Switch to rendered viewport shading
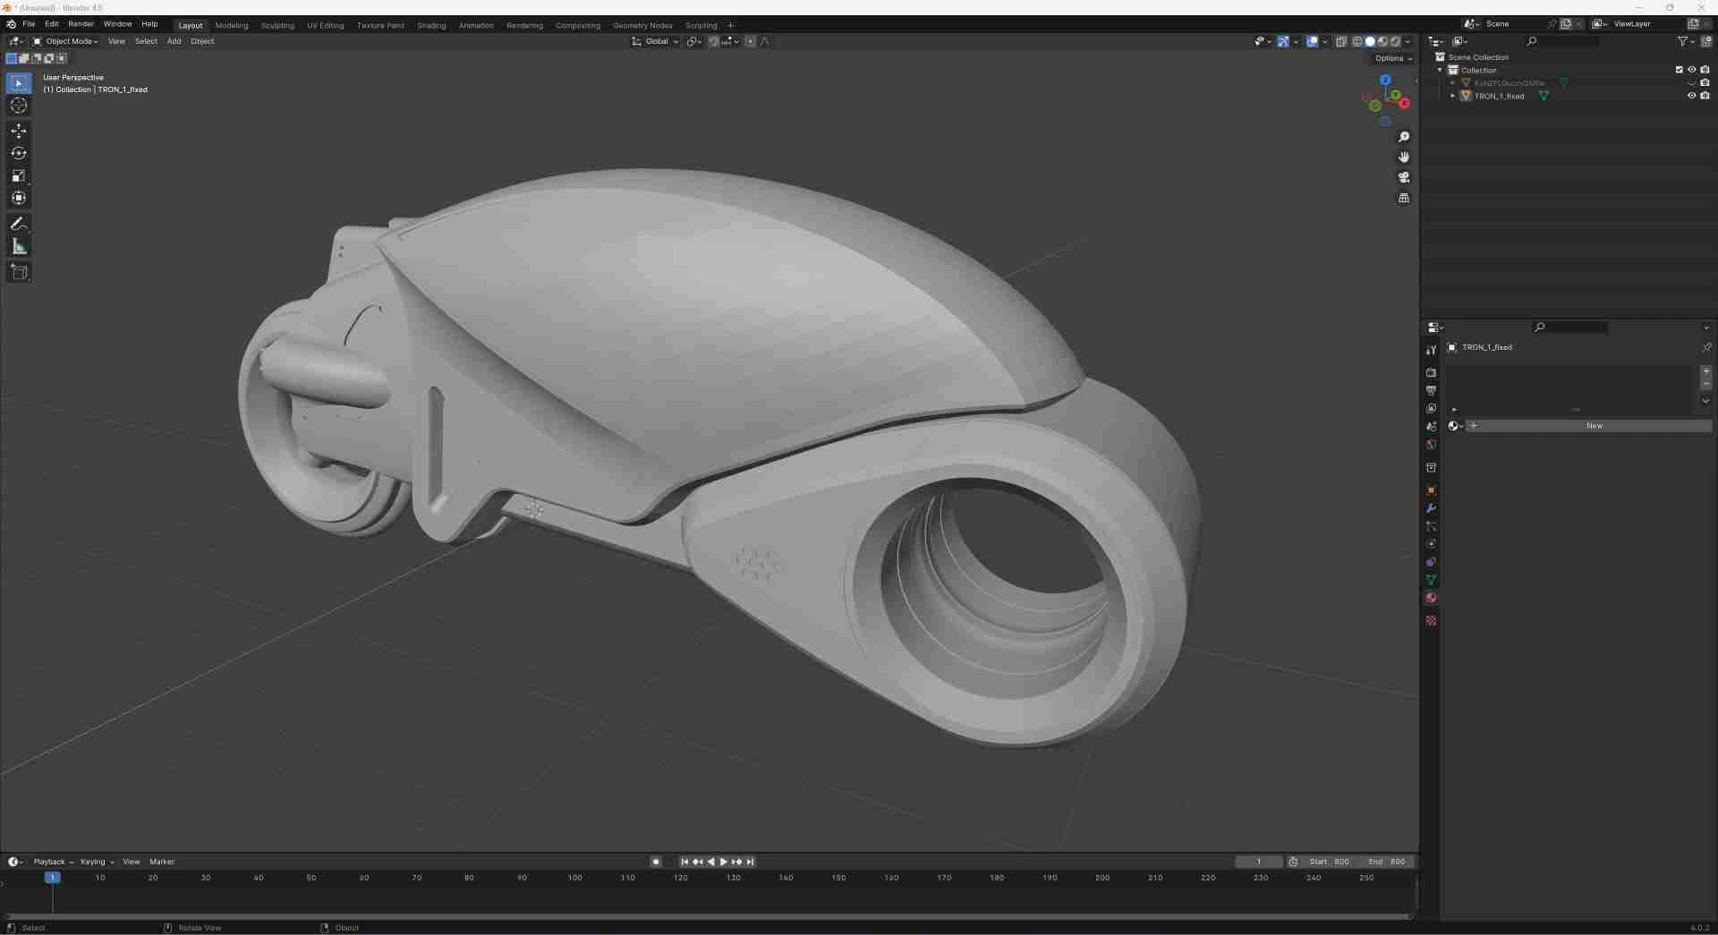1718x935 pixels. click(1395, 41)
